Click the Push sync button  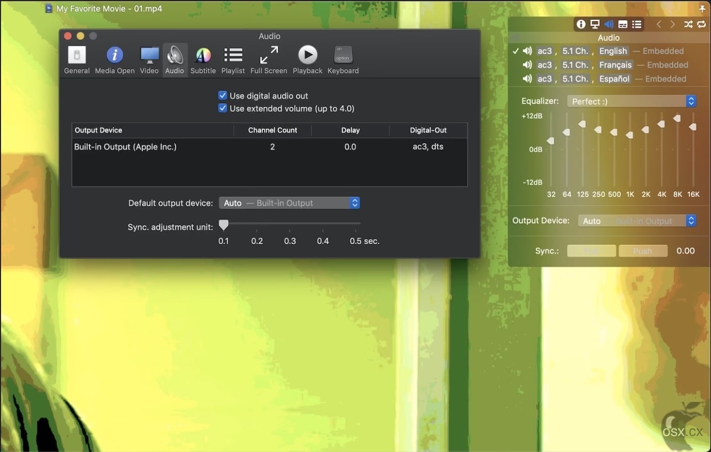pyautogui.click(x=643, y=251)
